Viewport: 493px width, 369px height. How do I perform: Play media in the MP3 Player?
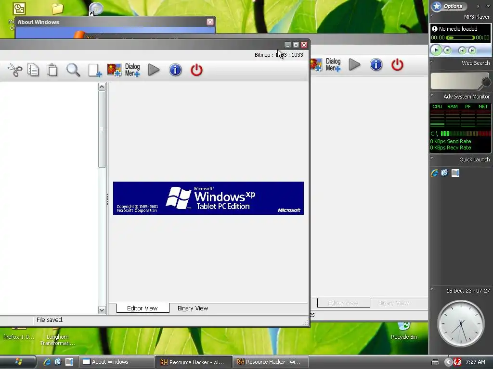point(436,49)
